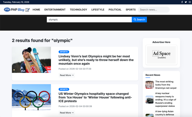192x117 pixels.
Task: Click 'Posted on 2026-02-04 03:17:29' text
Action: tap(75, 69)
